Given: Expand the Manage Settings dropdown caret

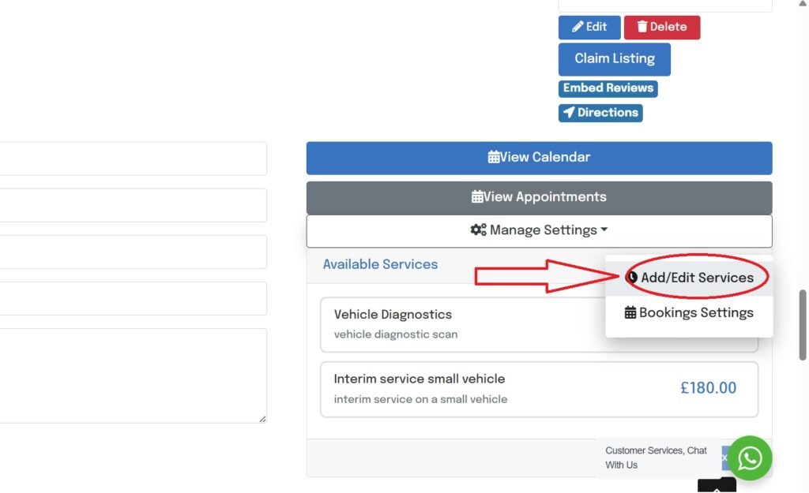Looking at the screenshot, I should (x=604, y=230).
